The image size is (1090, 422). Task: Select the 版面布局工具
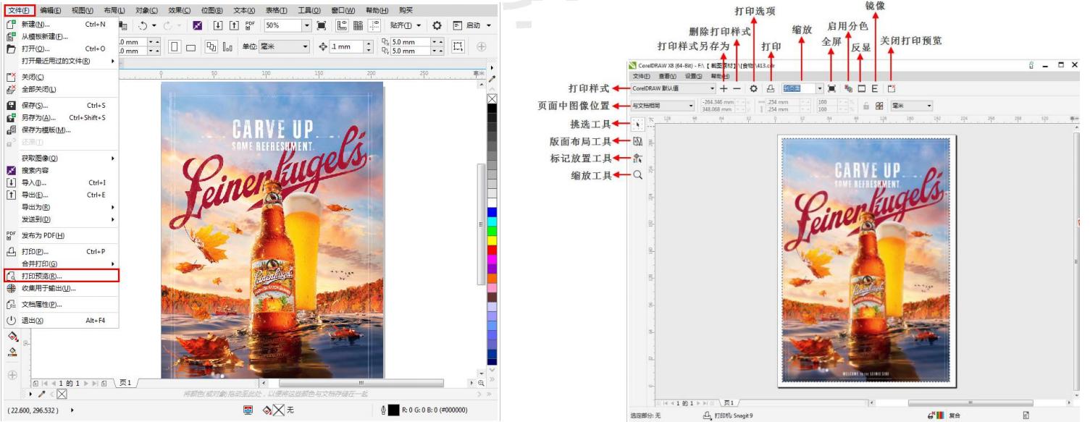point(636,142)
